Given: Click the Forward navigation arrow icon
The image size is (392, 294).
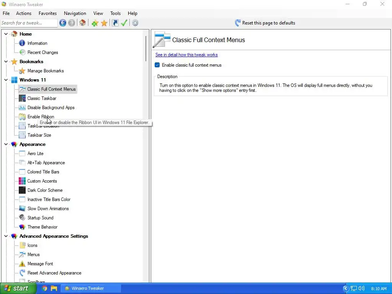Looking at the screenshot, I should coord(72,23).
